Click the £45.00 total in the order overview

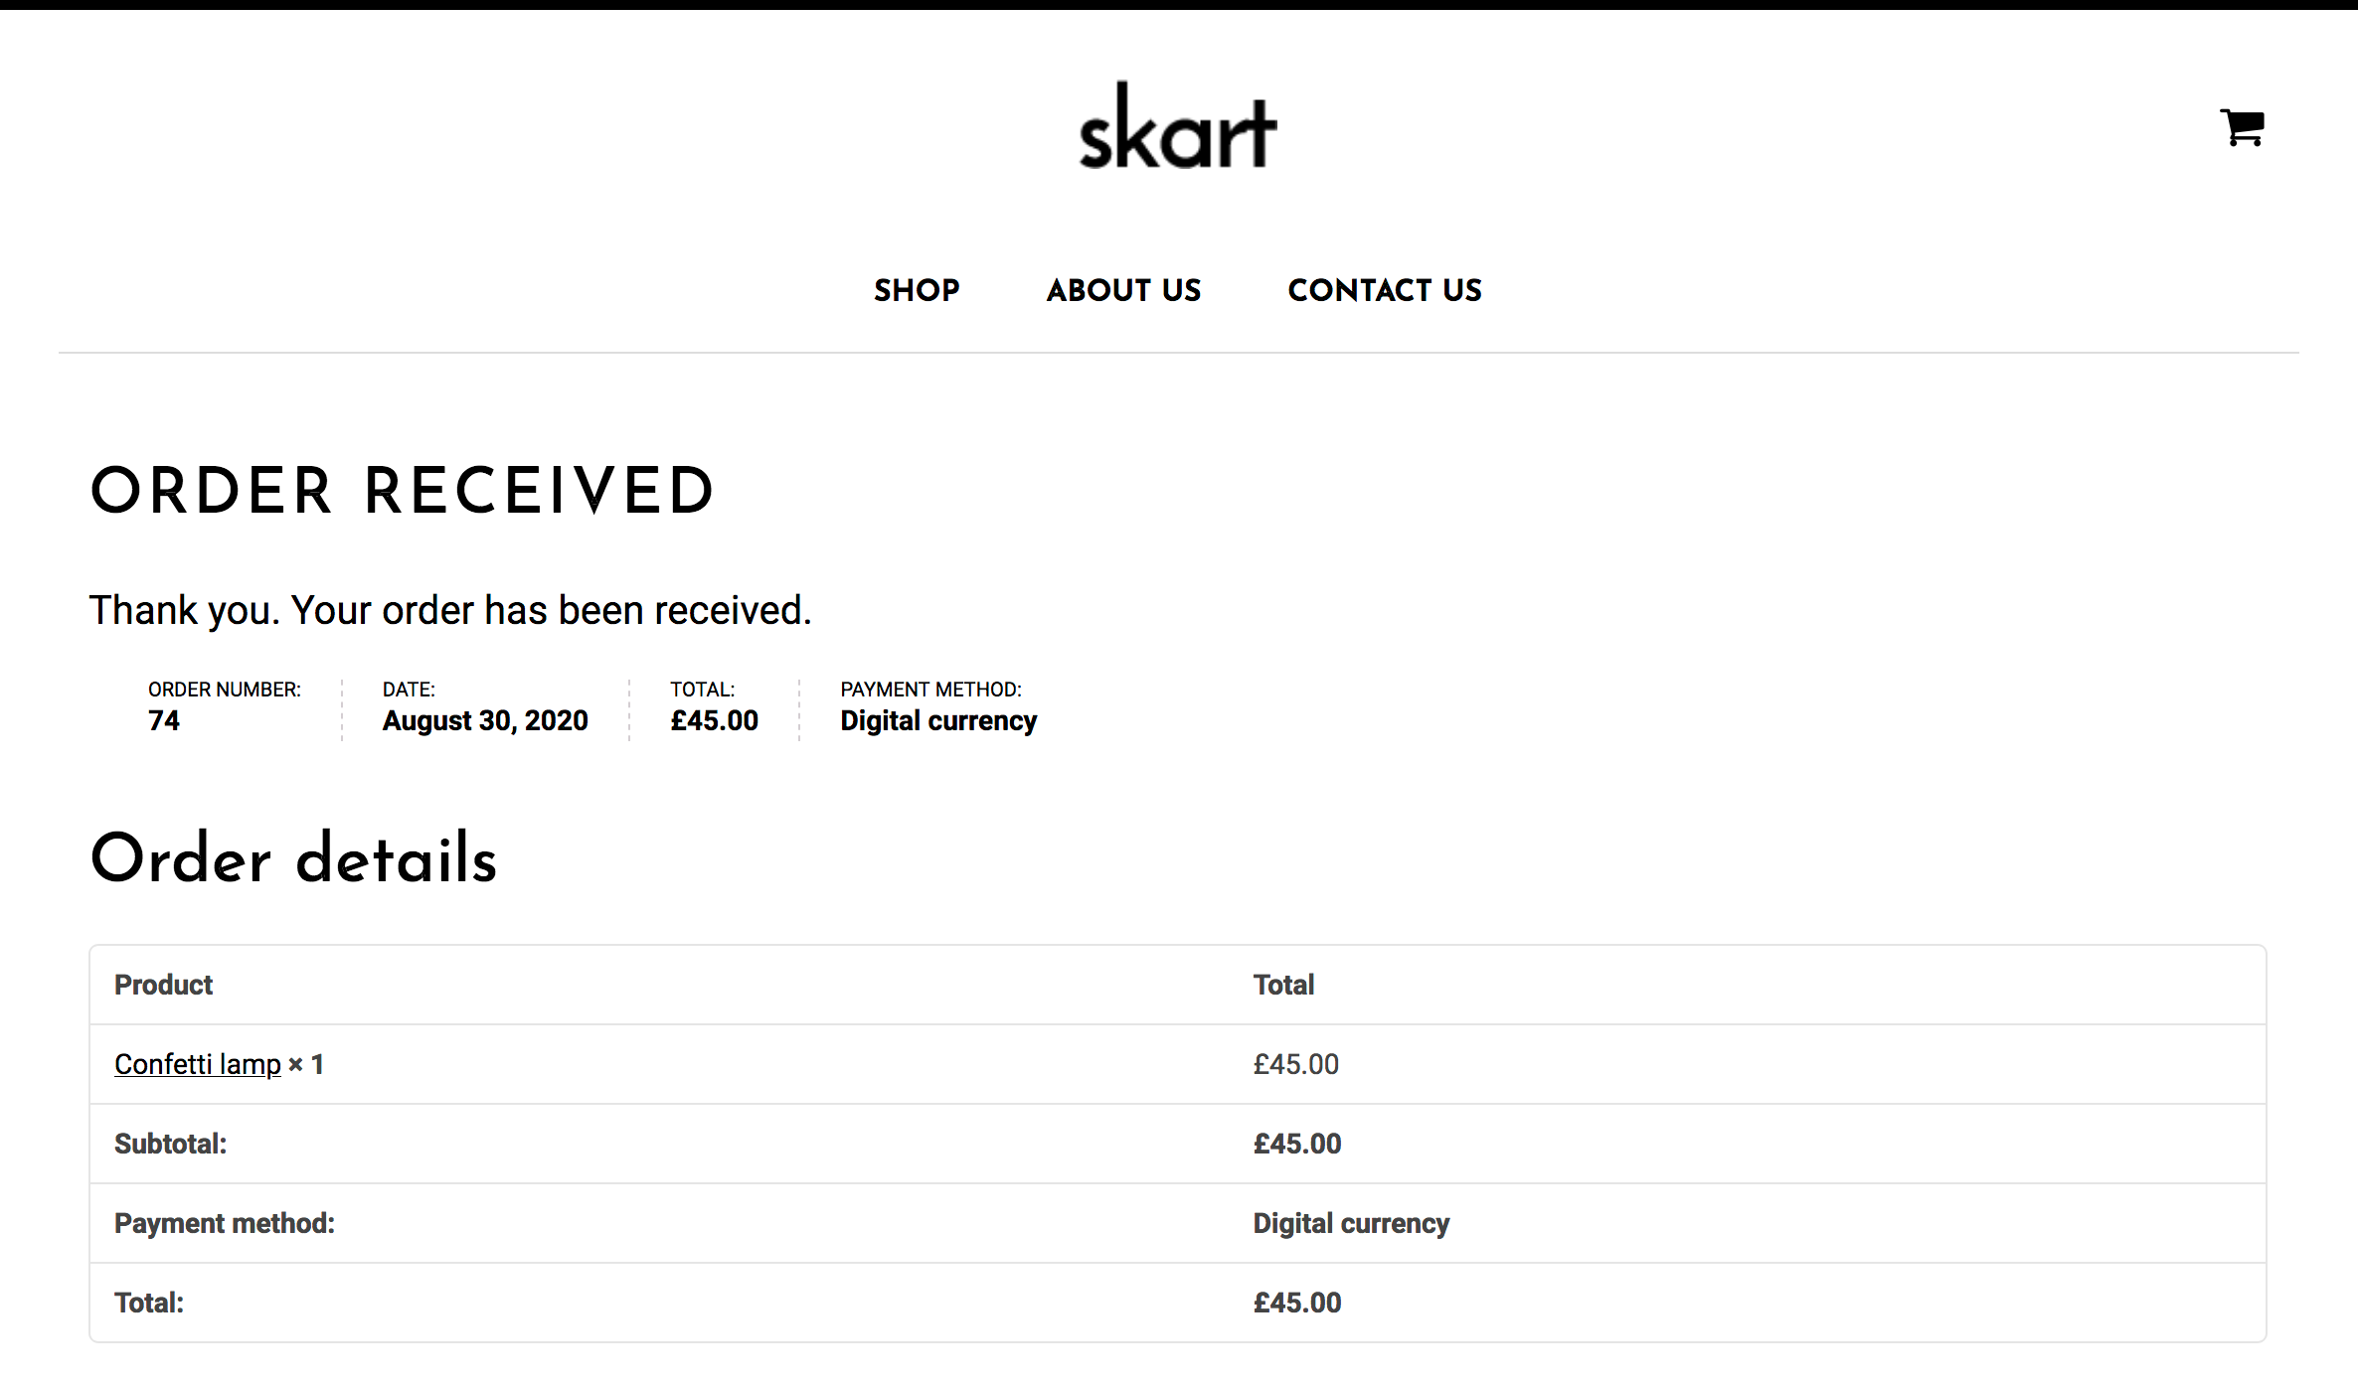715,720
